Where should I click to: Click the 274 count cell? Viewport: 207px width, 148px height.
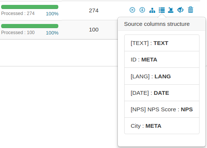coord(94,10)
